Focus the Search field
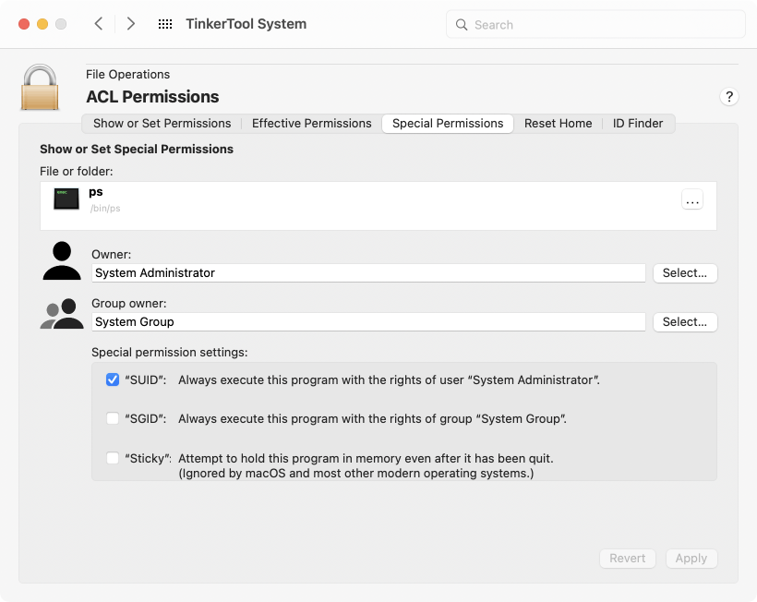The width and height of the screenshot is (757, 602). (595, 25)
